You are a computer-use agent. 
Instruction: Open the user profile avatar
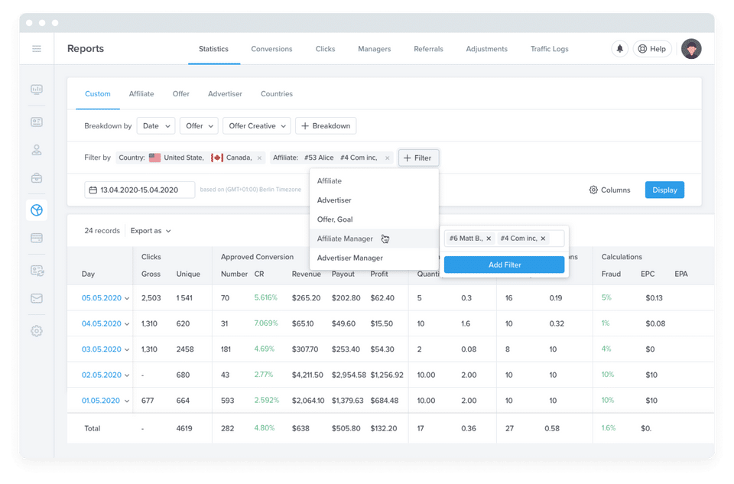(x=691, y=49)
